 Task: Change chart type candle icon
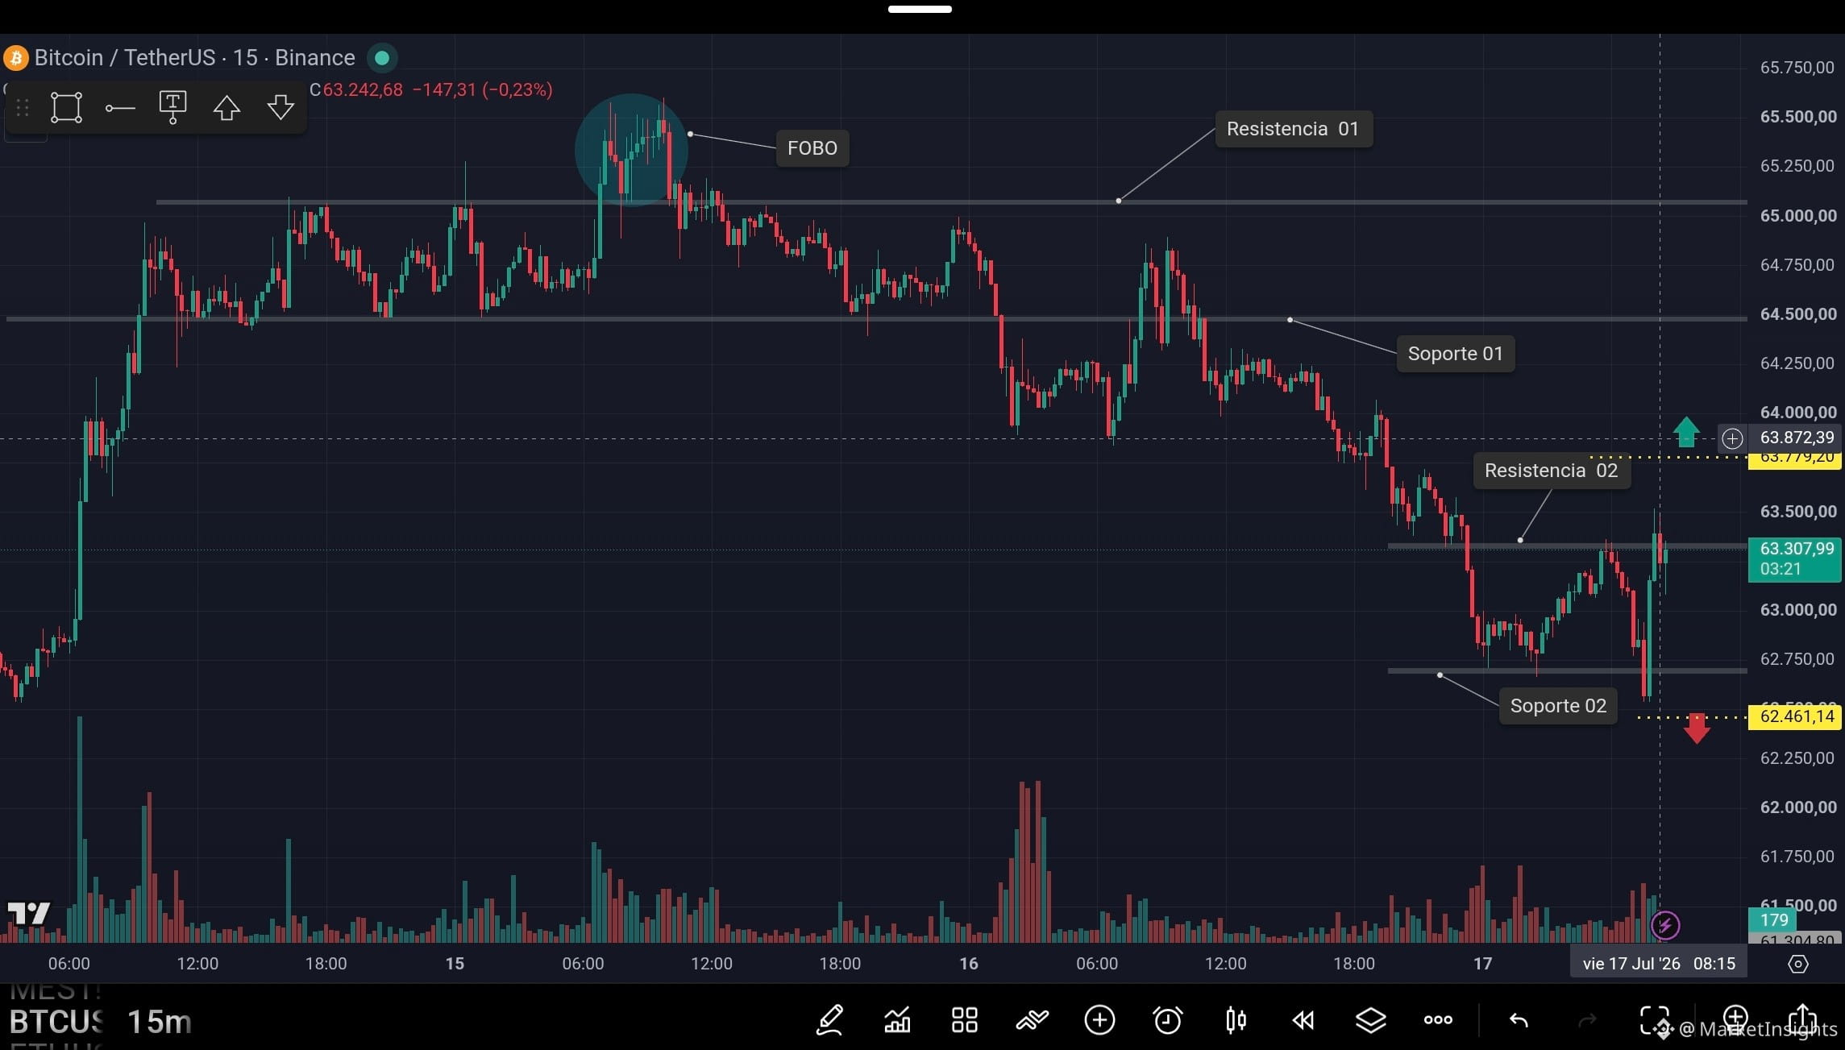tap(1236, 1020)
